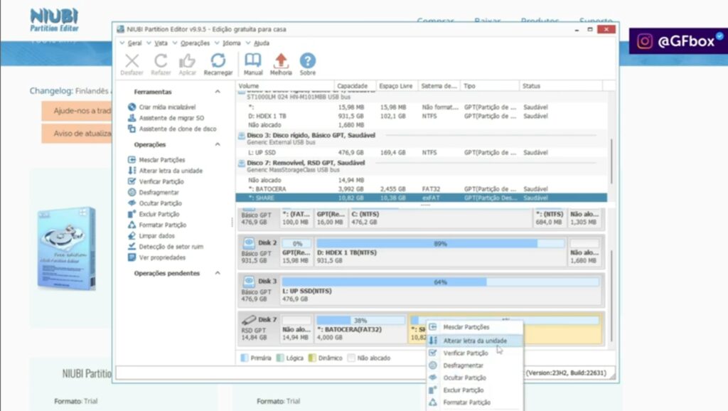Select the BATOCERA row in the volume list

point(421,189)
